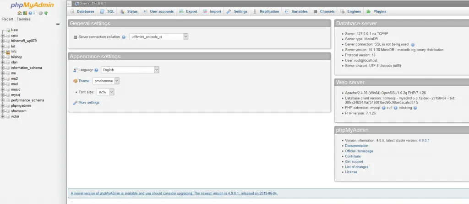Select performance_schema database name

(27, 100)
